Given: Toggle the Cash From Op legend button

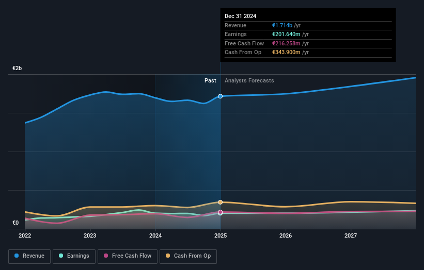Looking at the screenshot, I should click(x=188, y=256).
